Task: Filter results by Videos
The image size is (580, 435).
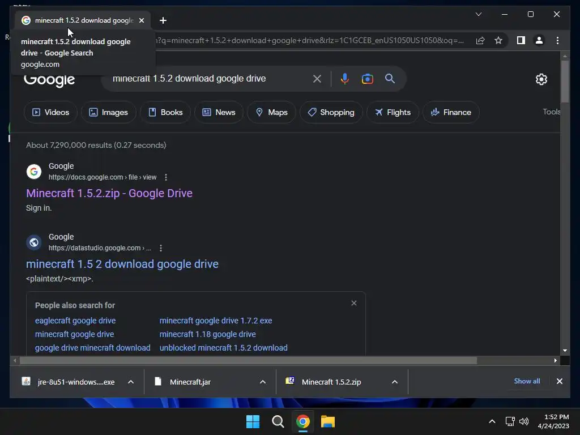Action: [x=50, y=112]
